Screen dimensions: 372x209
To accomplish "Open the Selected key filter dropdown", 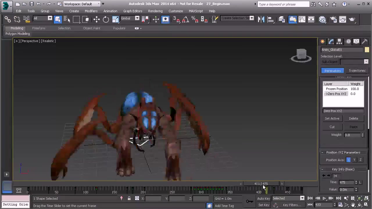I will click(x=302, y=198).
